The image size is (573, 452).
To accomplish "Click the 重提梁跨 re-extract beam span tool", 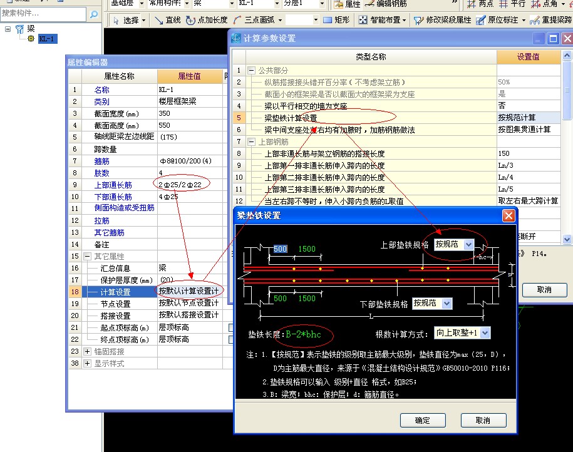I will [x=551, y=20].
